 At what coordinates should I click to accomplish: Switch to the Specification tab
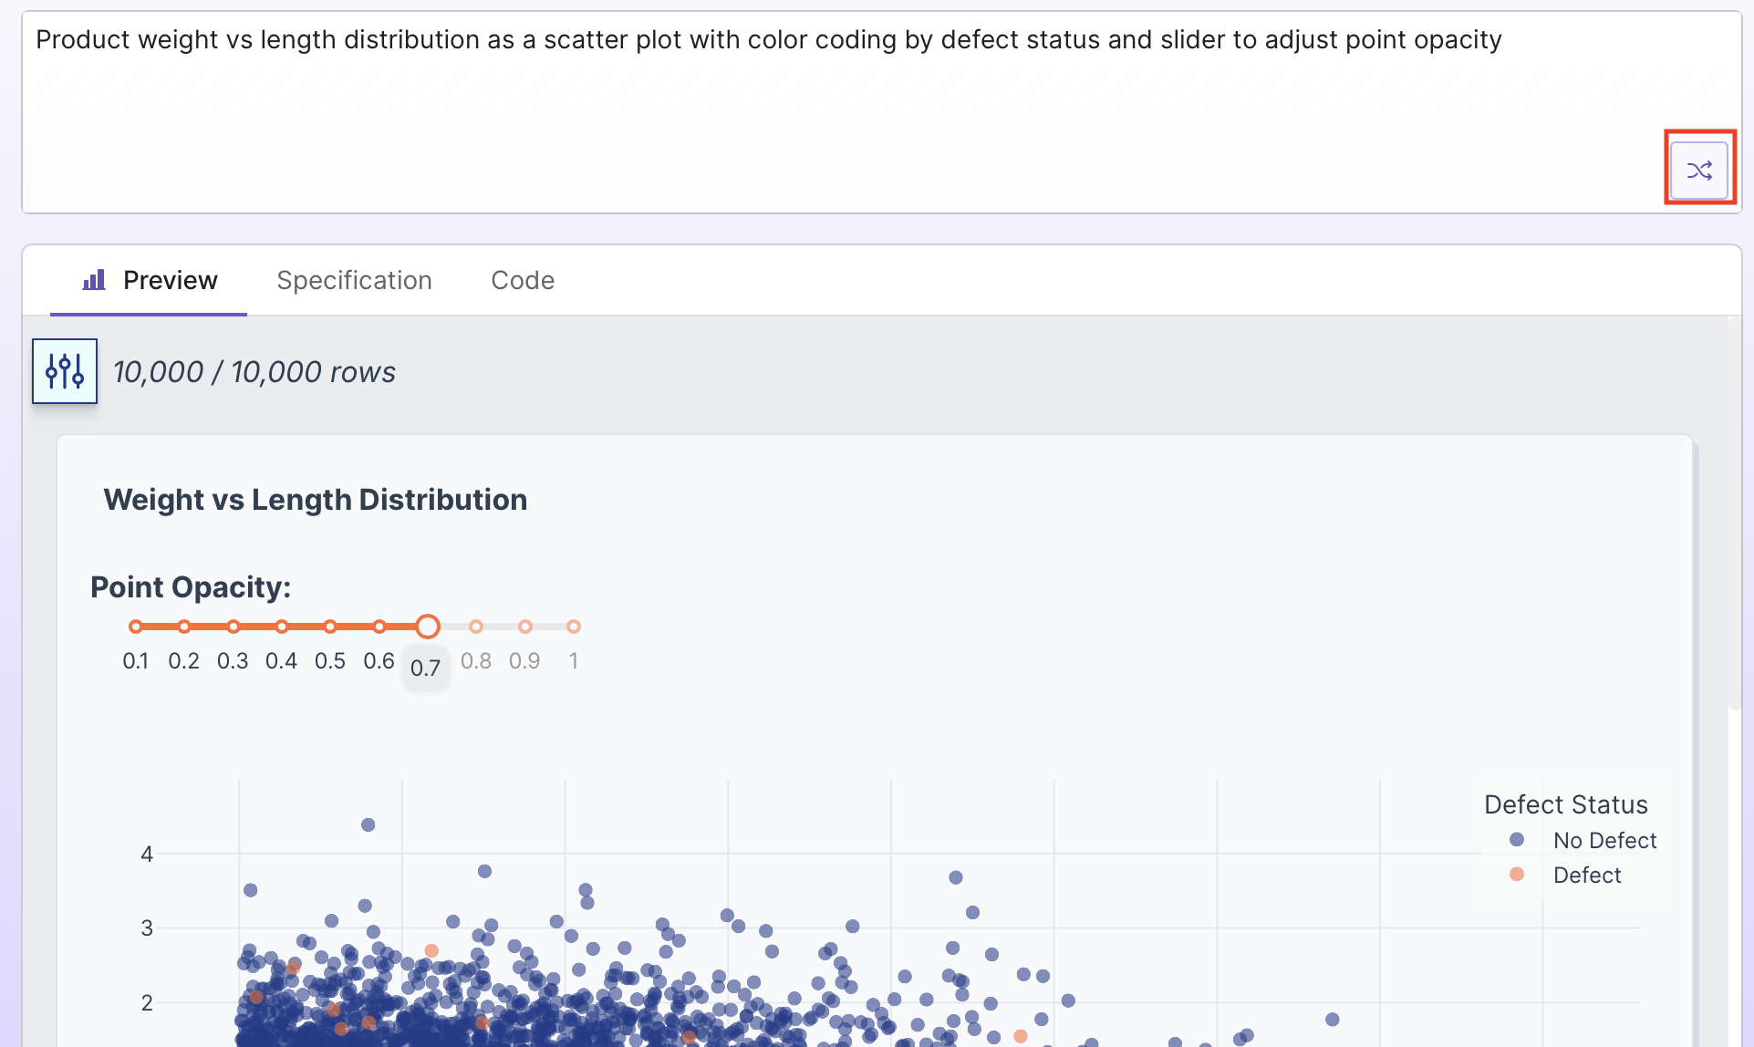coord(354,280)
